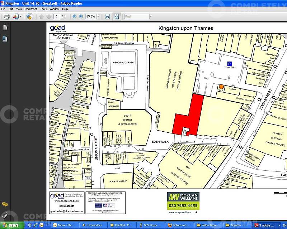Open the zoom percentage dropdown
Screen dimensions: 287x229
coord(99,16)
